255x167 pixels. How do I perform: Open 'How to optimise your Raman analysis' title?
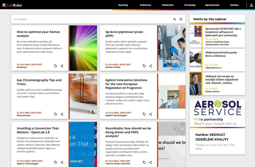pyautogui.click(x=39, y=34)
